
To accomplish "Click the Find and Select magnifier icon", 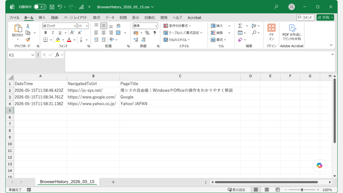I will pos(254,33).
